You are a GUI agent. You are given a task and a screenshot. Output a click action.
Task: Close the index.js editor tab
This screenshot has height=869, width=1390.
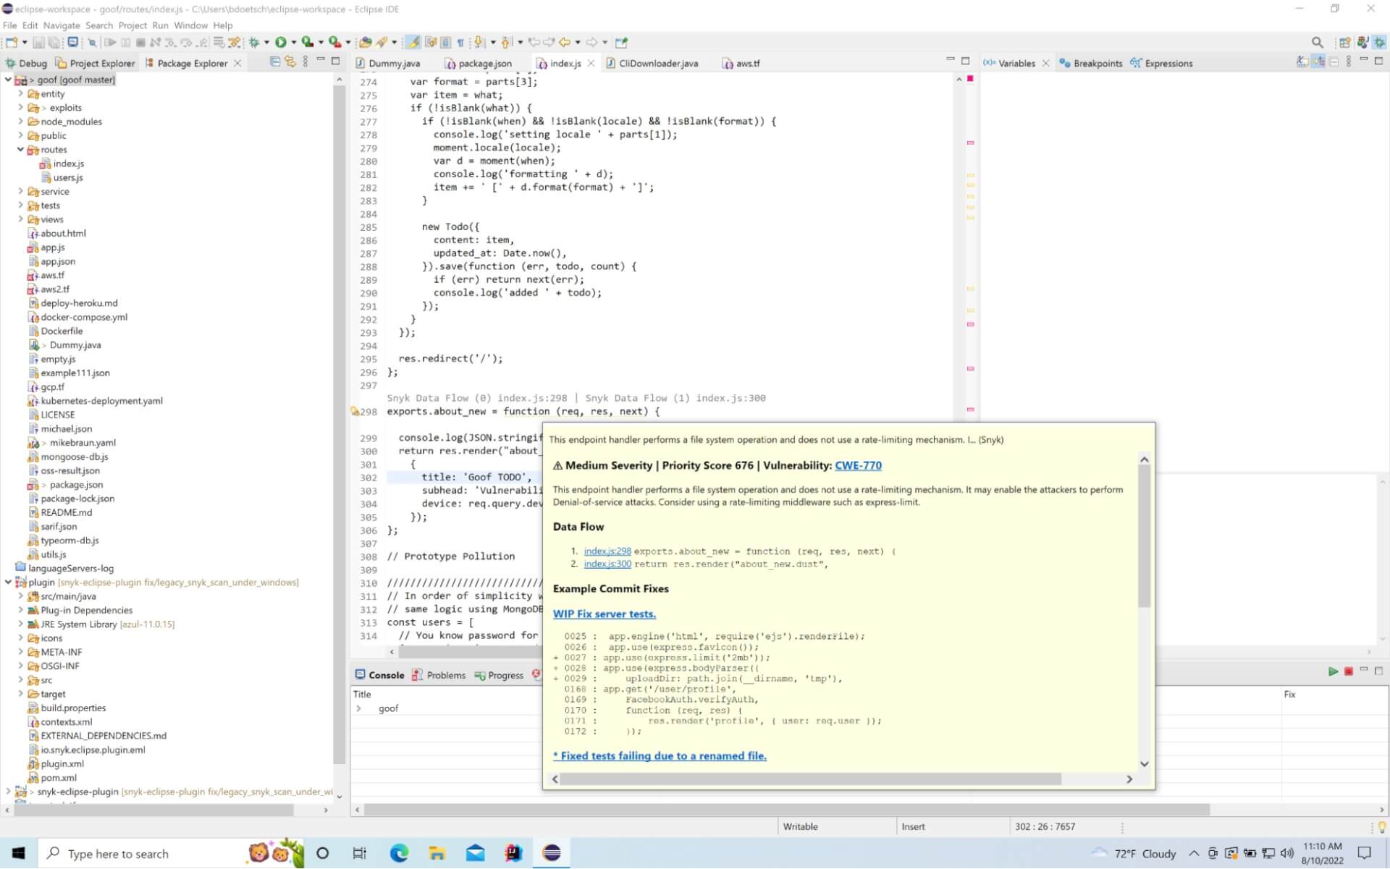tap(591, 64)
